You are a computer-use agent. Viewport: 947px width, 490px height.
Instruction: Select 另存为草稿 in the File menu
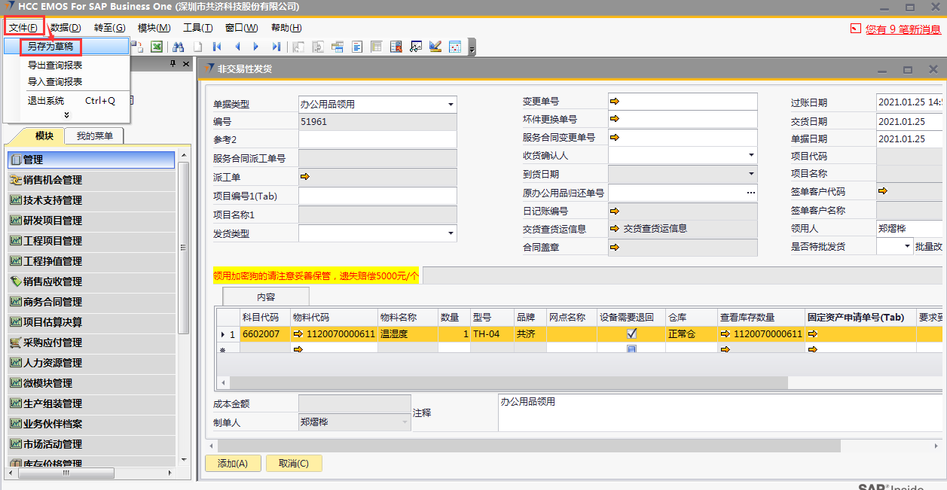(x=50, y=46)
